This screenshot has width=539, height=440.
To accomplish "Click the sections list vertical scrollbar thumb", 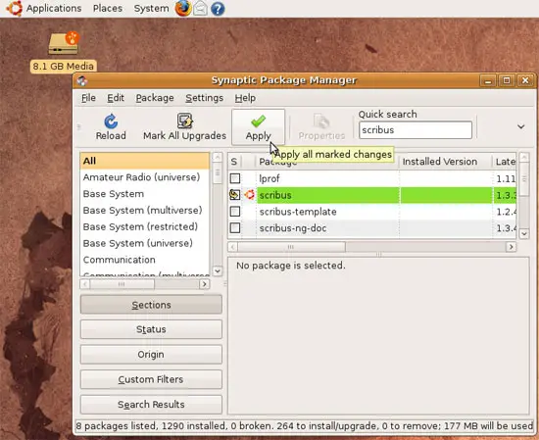I will tap(218, 172).
